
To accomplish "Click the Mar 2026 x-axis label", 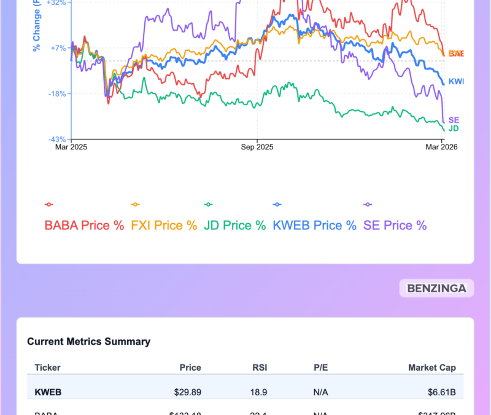I will 443,147.
